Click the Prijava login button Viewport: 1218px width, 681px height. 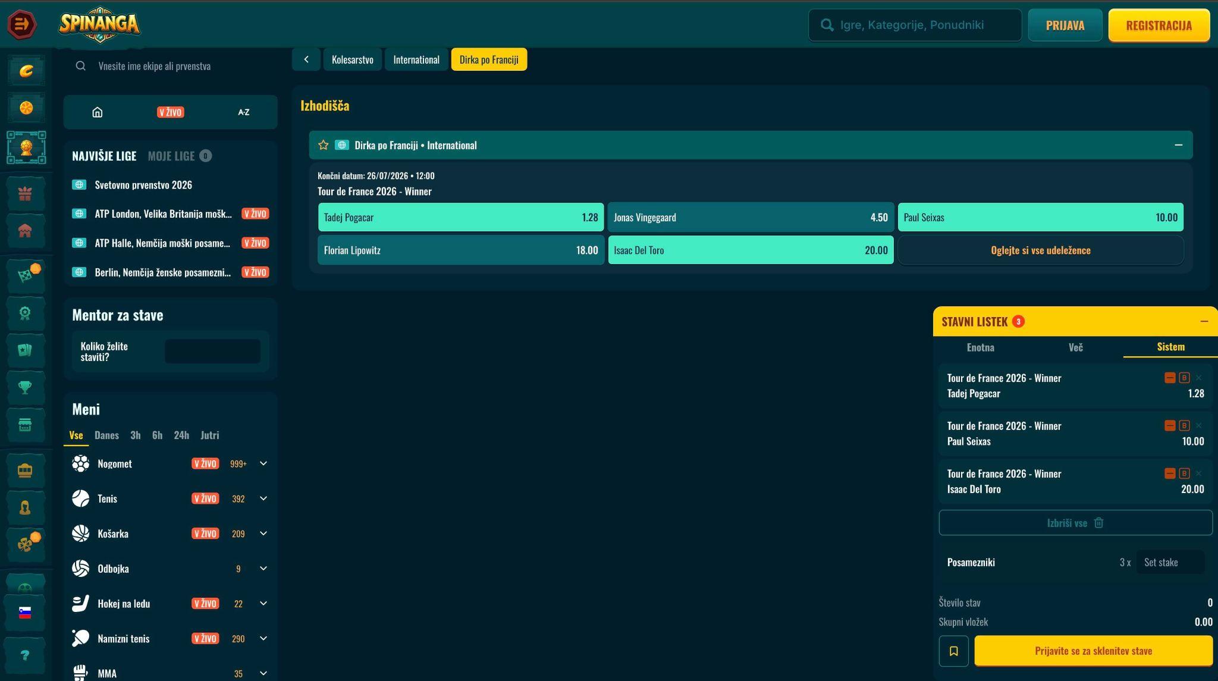[1065, 25]
